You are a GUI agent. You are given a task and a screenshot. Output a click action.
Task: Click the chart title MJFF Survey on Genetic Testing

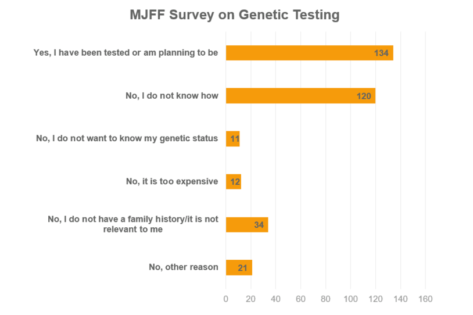coord(235,15)
